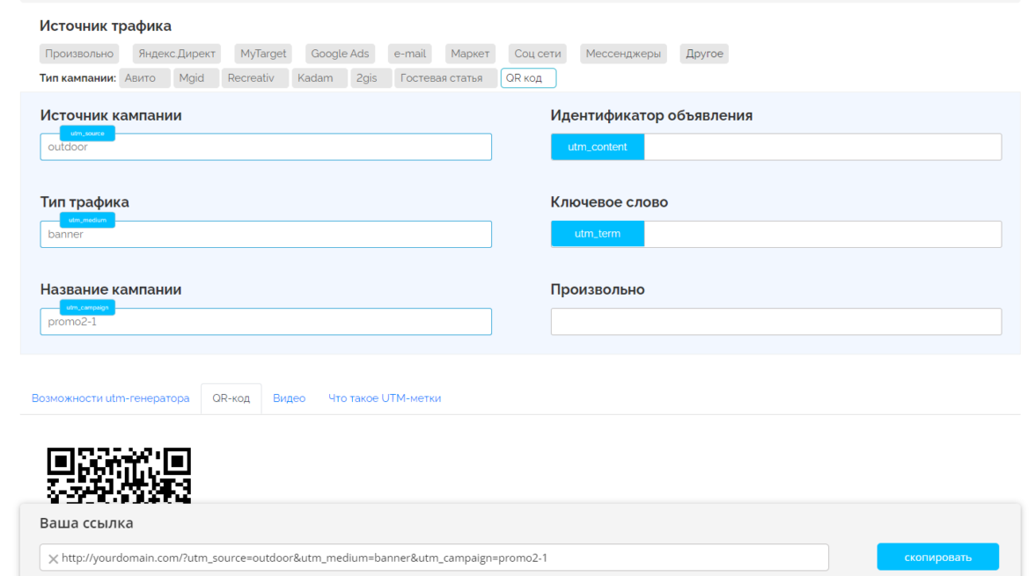Switch to Возможности utm-генератора tab
The image size is (1035, 576).
[111, 398]
